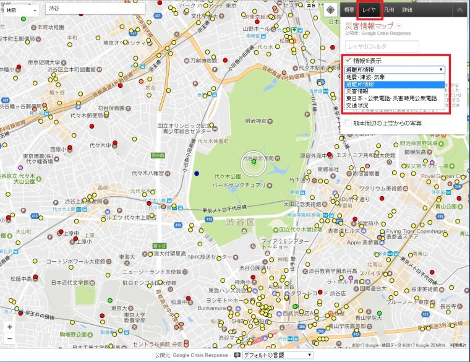Screen dimensions: 470x362
Task: Click the 代々木公園 park label
Action: (228, 176)
